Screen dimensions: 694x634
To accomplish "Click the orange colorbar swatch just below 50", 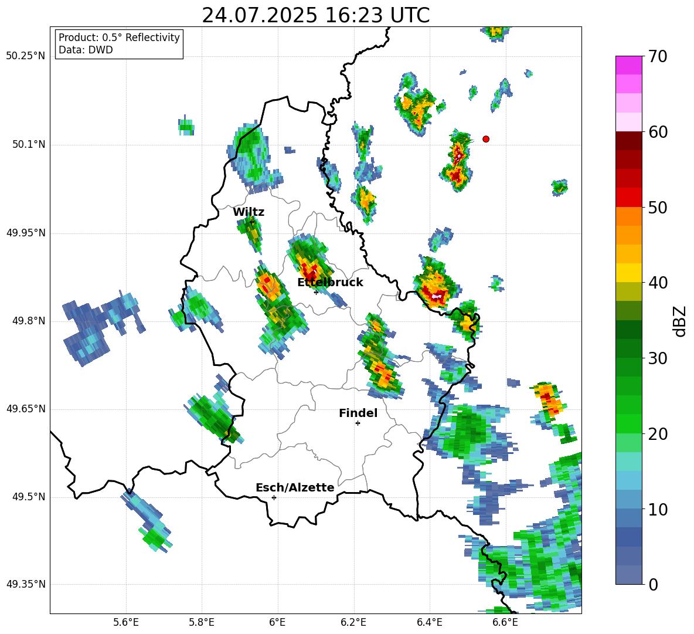I will [x=628, y=216].
